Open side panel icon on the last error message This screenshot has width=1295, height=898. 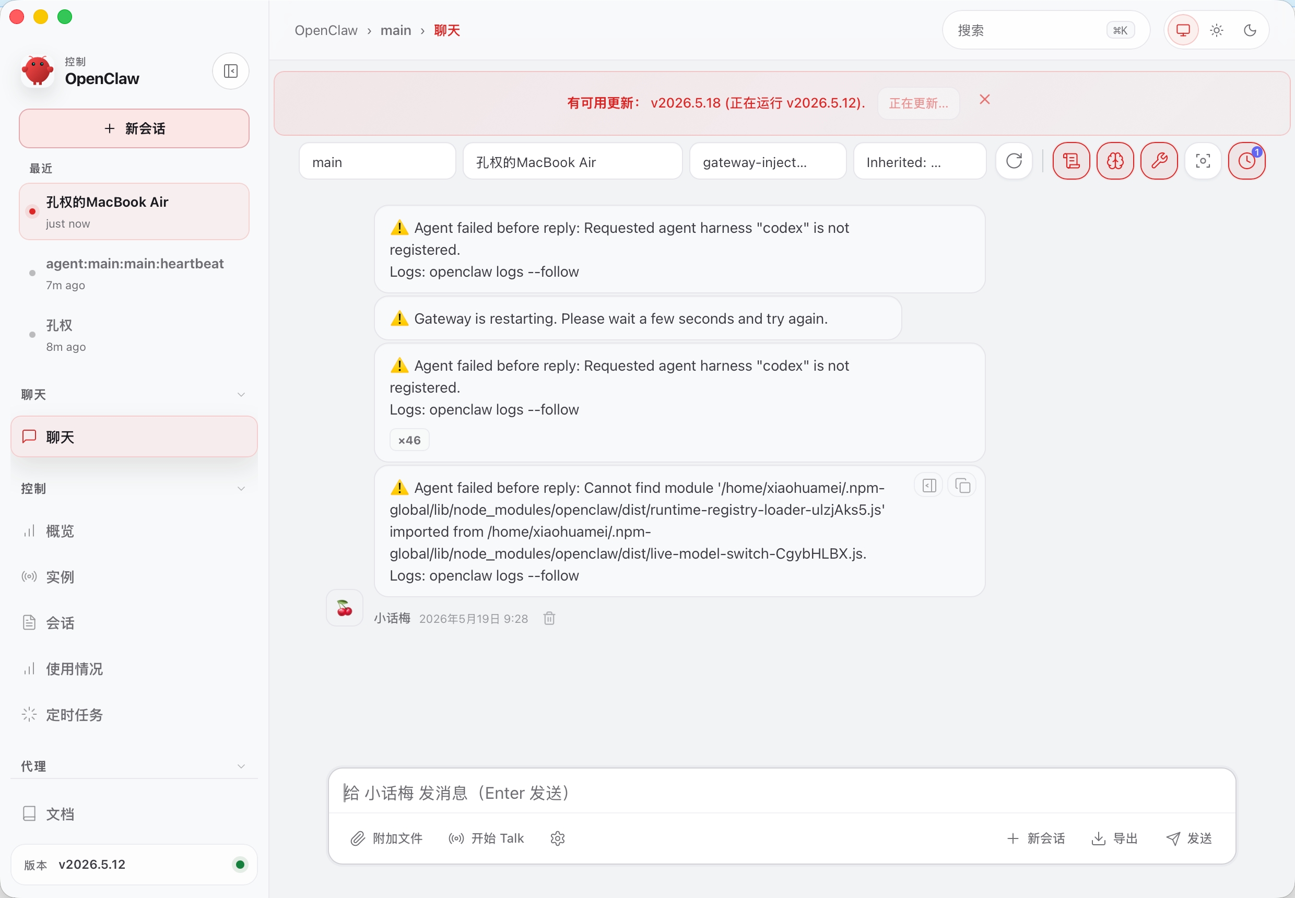tap(929, 485)
